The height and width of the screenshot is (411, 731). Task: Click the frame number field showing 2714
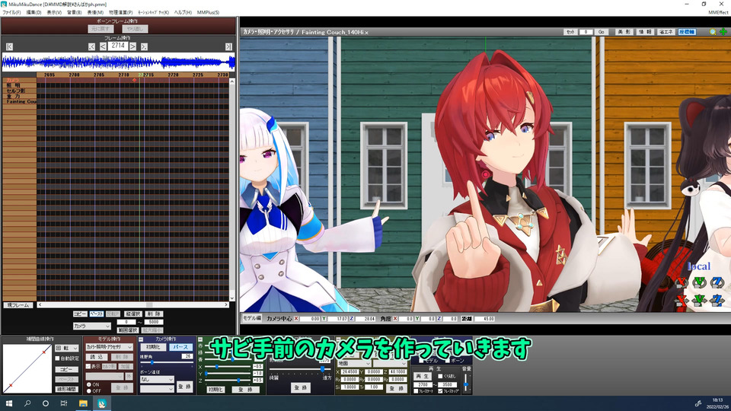click(118, 46)
